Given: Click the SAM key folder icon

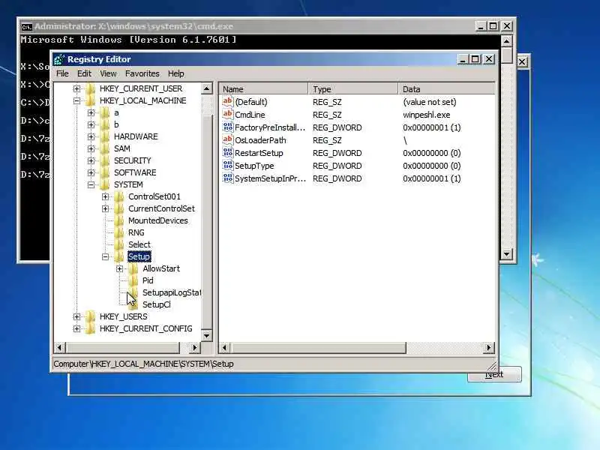Looking at the screenshot, I should 105,148.
